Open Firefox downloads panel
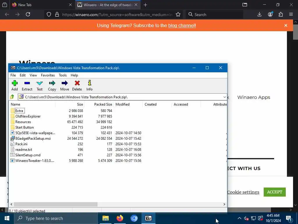 click(259, 14)
